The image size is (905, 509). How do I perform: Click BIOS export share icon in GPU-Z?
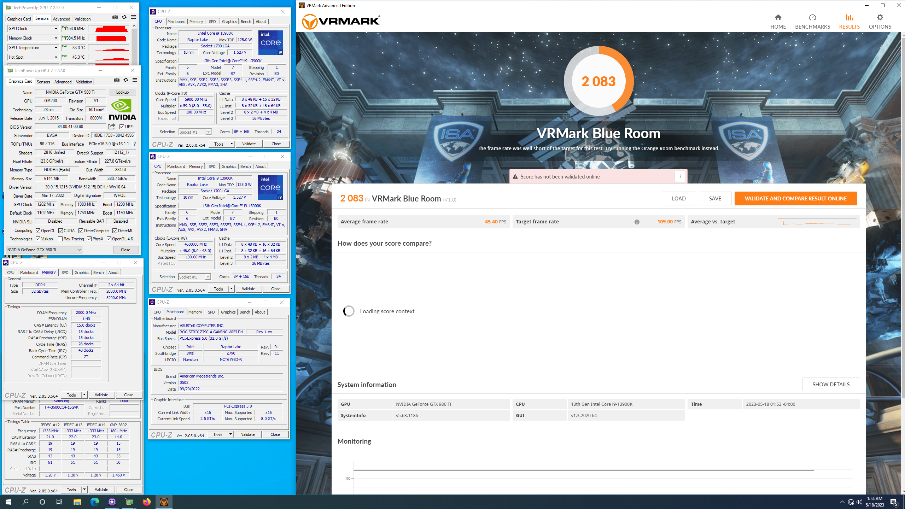click(x=111, y=127)
